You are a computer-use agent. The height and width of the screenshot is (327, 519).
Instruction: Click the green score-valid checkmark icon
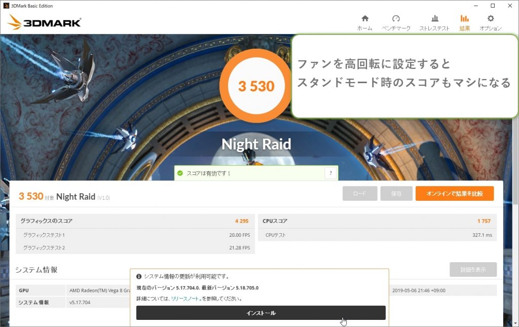(180, 173)
